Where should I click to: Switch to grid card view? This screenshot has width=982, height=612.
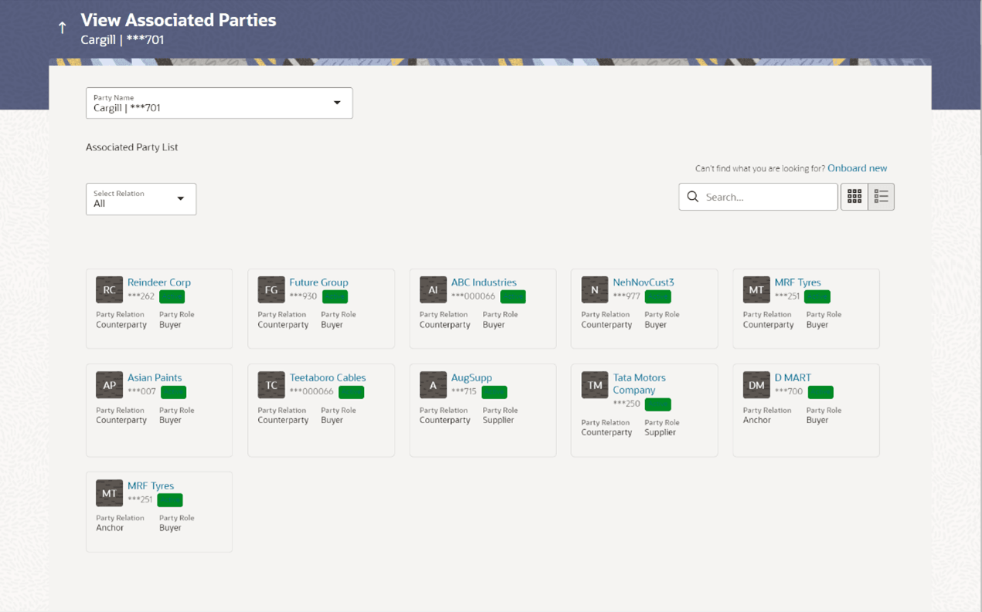(x=854, y=197)
